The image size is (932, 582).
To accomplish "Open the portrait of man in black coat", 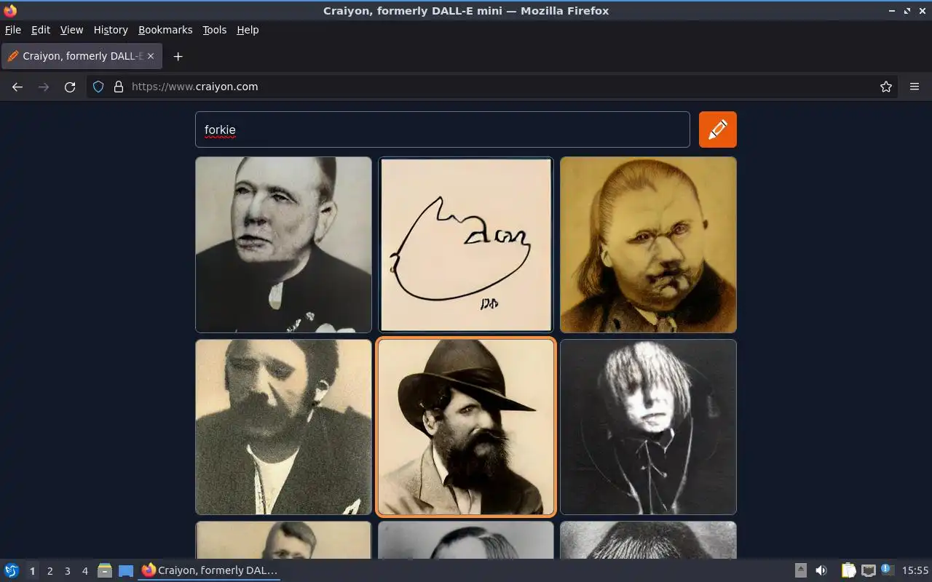I will tap(283, 244).
